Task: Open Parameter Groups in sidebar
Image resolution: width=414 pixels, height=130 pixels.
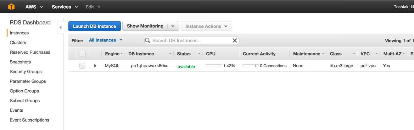Action: [28, 81]
